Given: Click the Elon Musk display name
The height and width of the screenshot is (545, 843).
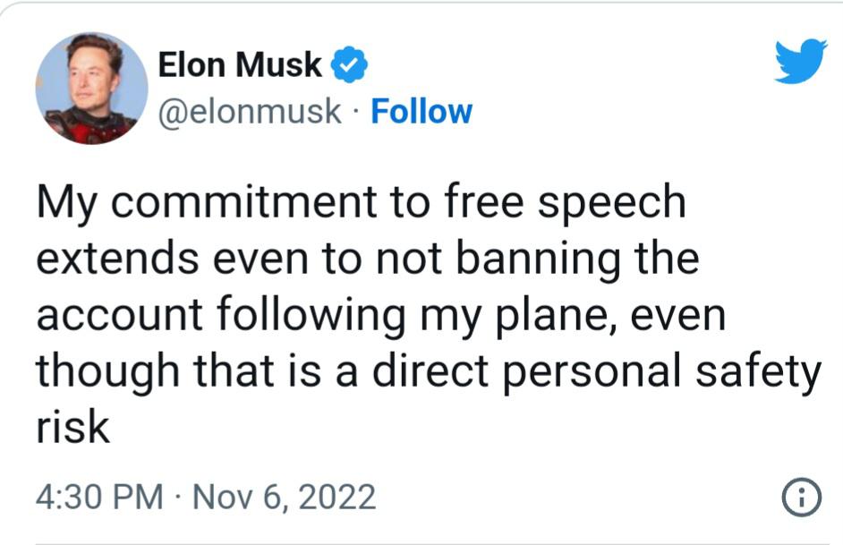Looking at the screenshot, I should click(x=240, y=64).
